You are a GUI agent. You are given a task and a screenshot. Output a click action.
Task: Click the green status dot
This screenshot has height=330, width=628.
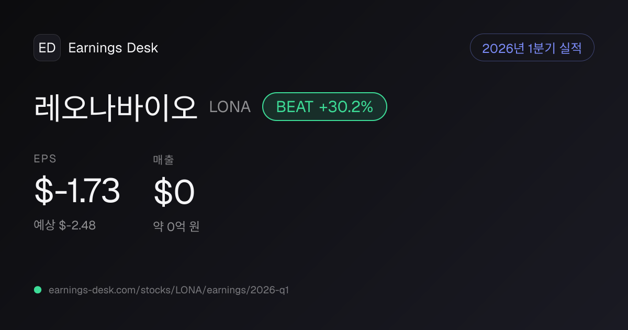tap(38, 290)
